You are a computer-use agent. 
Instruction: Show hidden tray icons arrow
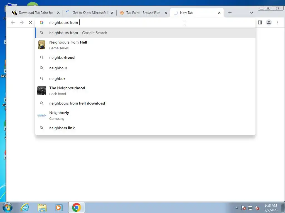coord(237,208)
